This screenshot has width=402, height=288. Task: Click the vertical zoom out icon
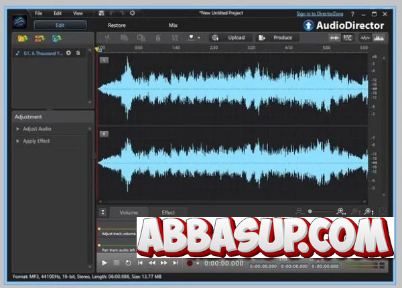click(356, 212)
